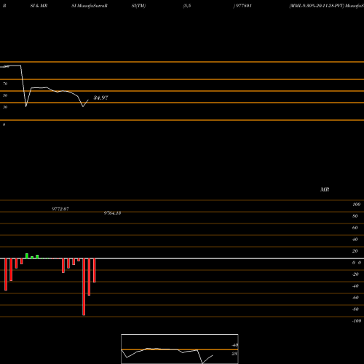Image resolution: width=364 pixels, height=364 pixels.
Task: Click the 60 label on MR axis
Action: click(355, 228)
